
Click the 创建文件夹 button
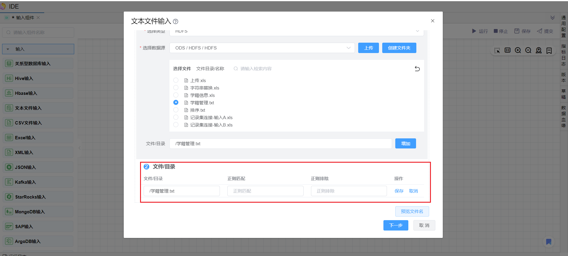(x=399, y=48)
